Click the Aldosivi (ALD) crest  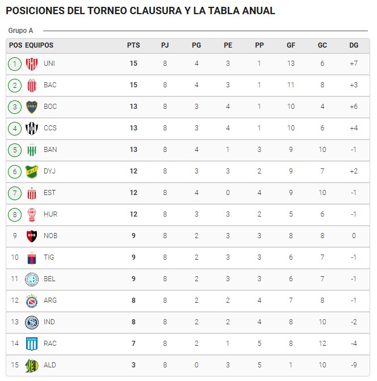pos(32,366)
